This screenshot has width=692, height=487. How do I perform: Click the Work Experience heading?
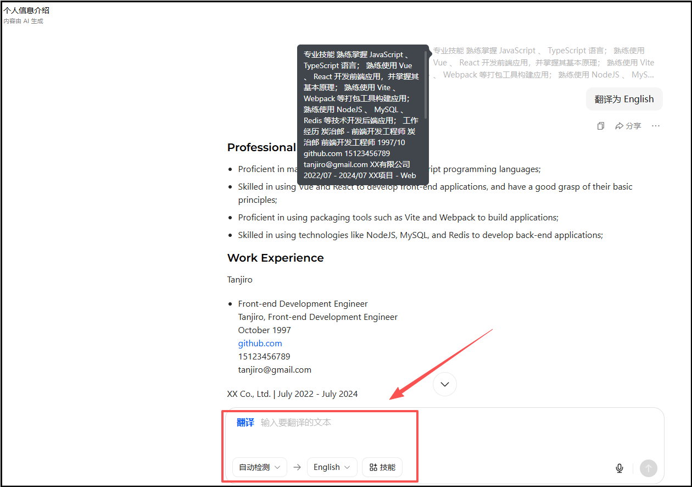275,258
